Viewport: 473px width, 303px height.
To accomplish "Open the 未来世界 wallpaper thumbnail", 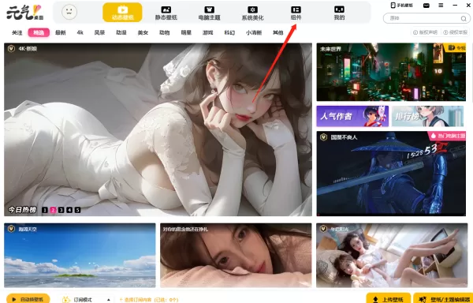I will [x=391, y=72].
